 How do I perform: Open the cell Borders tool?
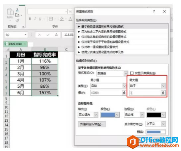pos(51,19)
